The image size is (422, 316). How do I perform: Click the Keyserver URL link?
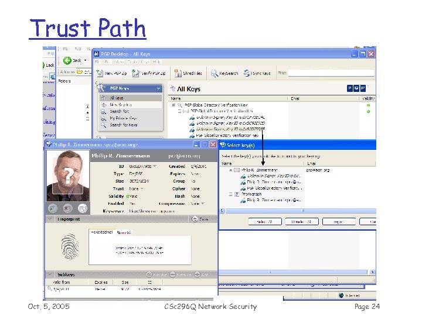(x=152, y=211)
